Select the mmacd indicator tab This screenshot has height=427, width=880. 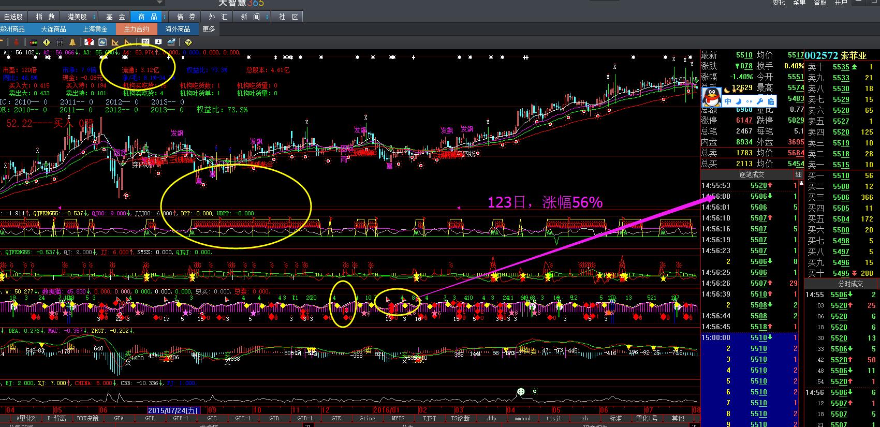click(x=522, y=418)
